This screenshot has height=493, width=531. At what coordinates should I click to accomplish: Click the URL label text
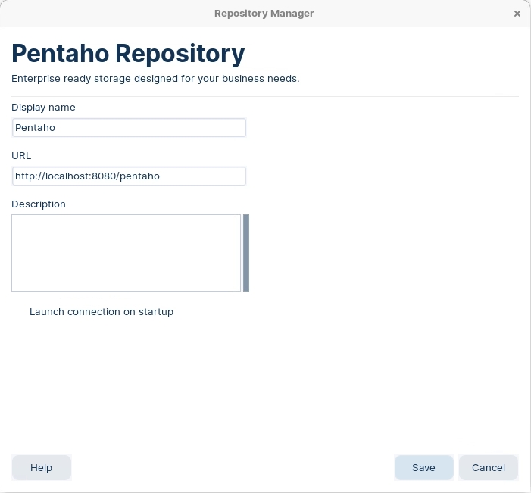(x=21, y=156)
